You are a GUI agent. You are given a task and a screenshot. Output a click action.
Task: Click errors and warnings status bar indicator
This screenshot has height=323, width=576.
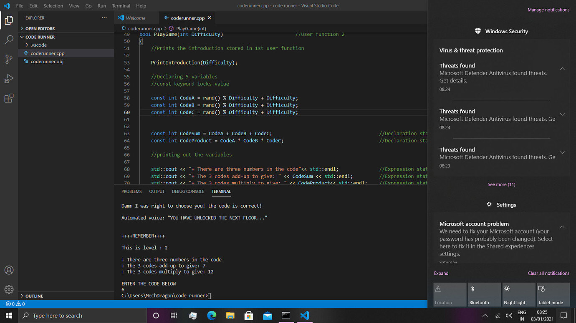[x=15, y=304]
